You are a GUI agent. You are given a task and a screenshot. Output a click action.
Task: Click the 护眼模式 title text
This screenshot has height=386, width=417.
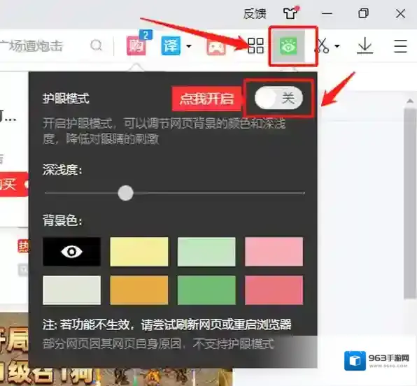tap(66, 98)
